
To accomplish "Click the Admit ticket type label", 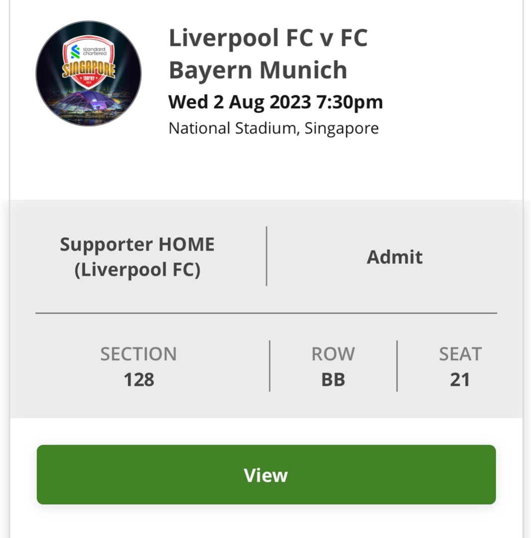I will 395,257.
